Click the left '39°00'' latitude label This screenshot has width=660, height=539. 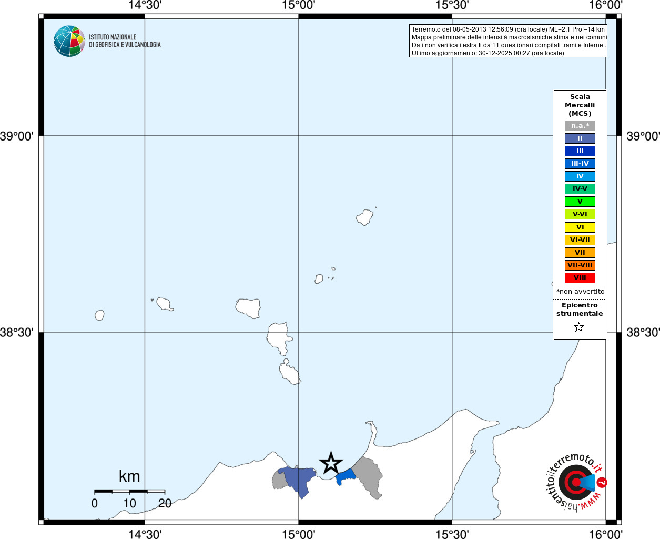pyautogui.click(x=17, y=136)
